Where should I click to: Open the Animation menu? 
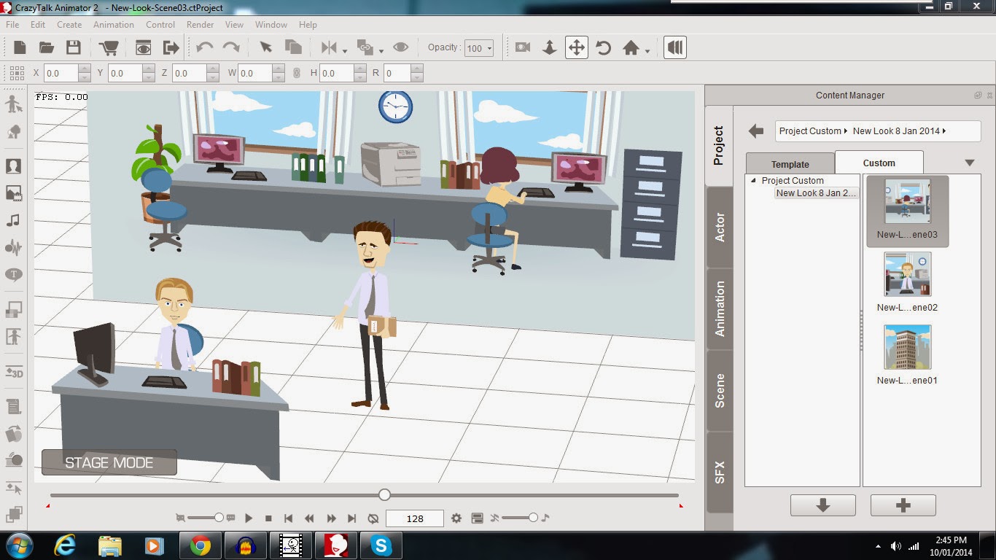[x=113, y=24]
